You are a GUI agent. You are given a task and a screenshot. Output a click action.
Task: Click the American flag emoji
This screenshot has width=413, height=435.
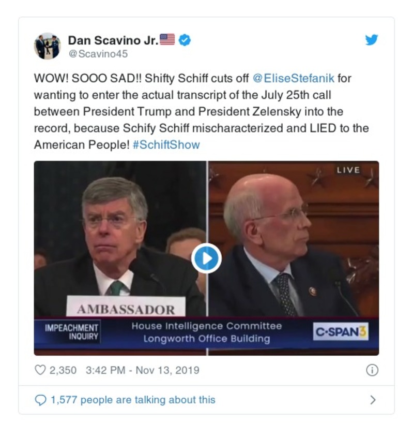point(167,40)
